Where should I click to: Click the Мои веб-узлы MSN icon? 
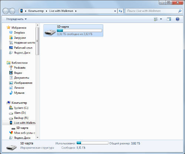[x=11, y=133]
